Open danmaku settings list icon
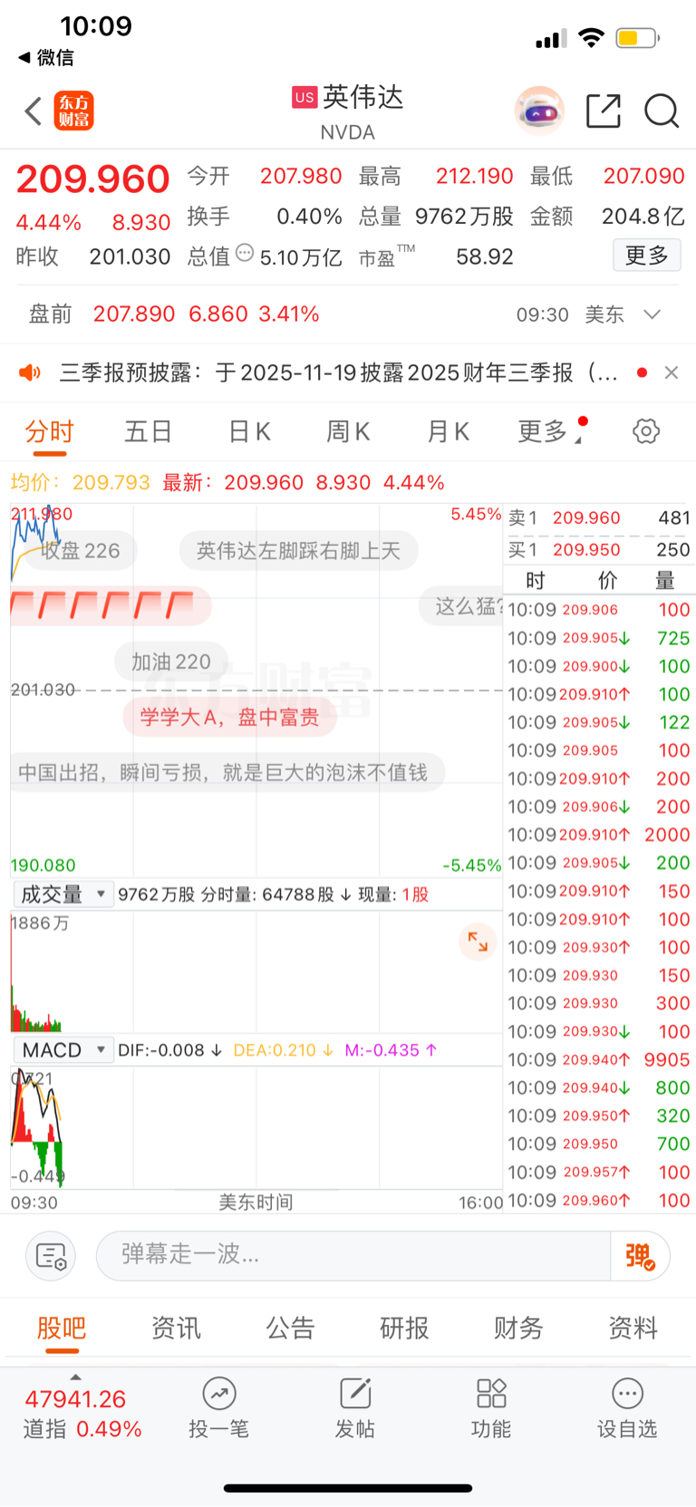 [51, 1256]
